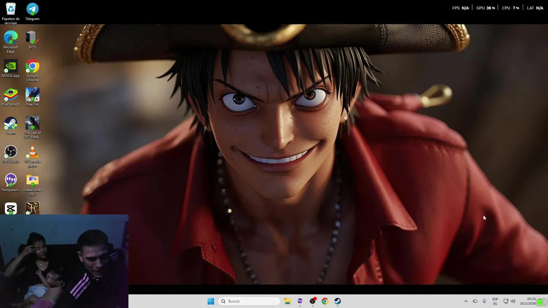This screenshot has height=308, width=548.
Task: Switch to OBS Studio in the taskbar
Action: click(x=313, y=301)
